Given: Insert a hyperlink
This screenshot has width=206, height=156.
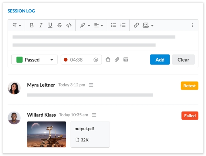Looking at the screenshot, I should tap(136, 25).
